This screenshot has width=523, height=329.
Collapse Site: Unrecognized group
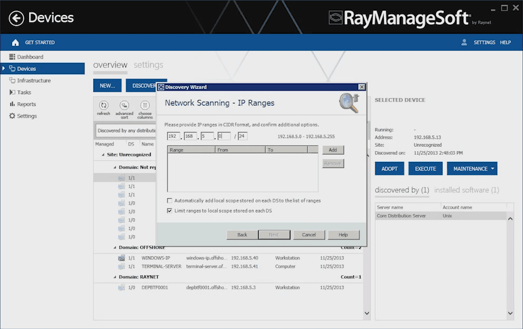click(x=103, y=155)
